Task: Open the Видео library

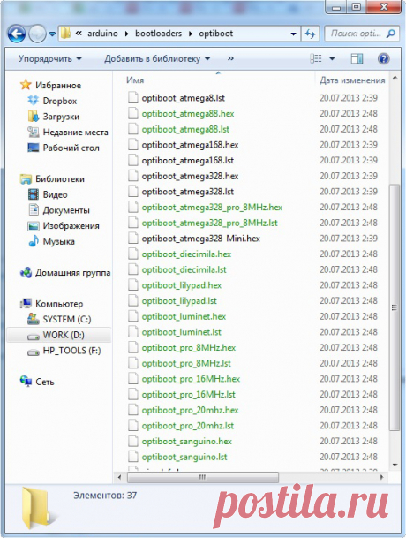Action: coord(55,194)
